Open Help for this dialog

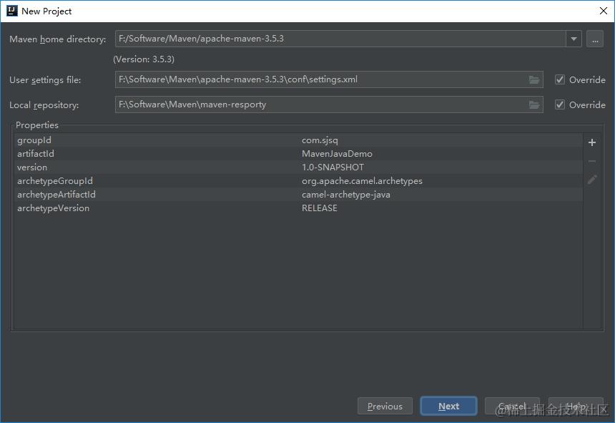[x=576, y=406]
